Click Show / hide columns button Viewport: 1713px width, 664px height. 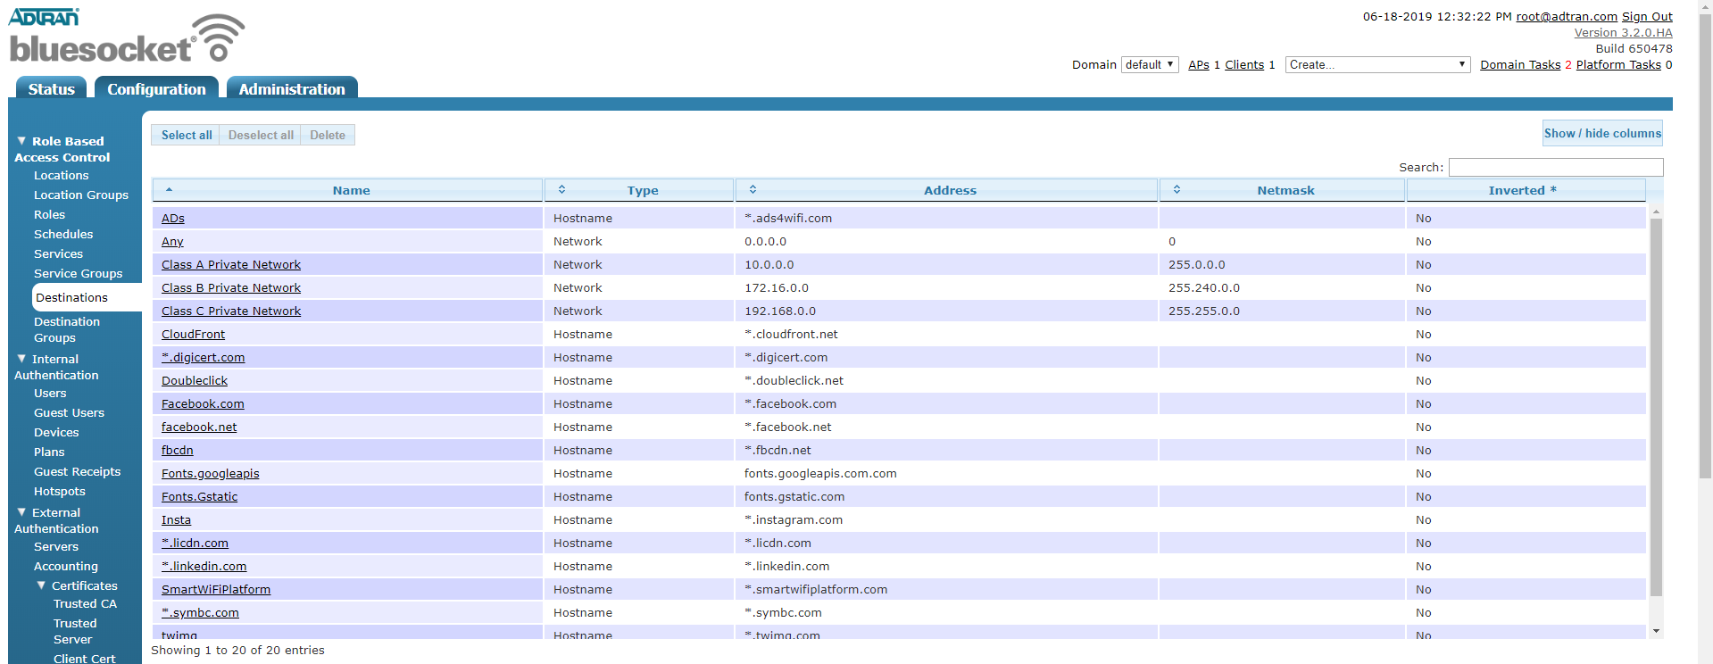point(1602,133)
